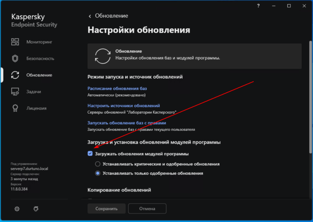This screenshot has width=313, height=222.
Task: Open the Задачи section
Action: pos(34,92)
